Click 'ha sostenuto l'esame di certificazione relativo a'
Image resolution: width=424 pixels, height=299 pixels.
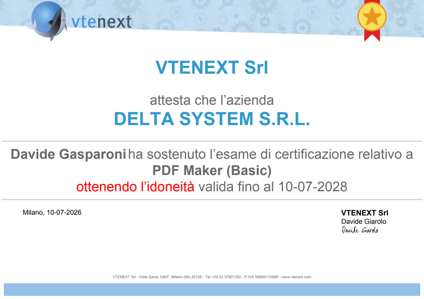(270, 155)
